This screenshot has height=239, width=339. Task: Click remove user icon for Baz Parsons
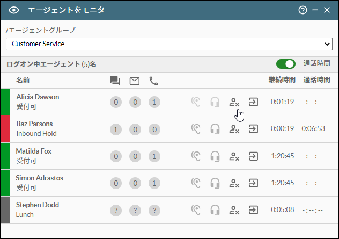[234, 129]
